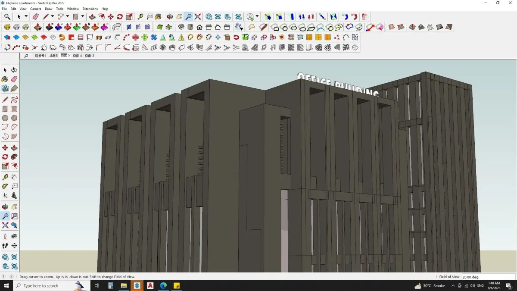Pick the Circle tool in the left palette
This screenshot has height=291, width=517.
tap(5, 118)
